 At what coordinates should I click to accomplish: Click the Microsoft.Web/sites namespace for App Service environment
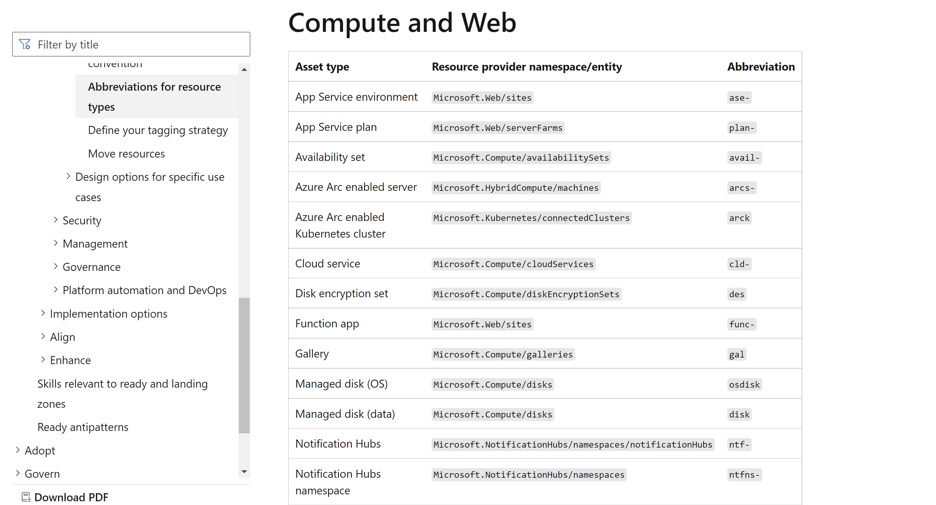(482, 98)
